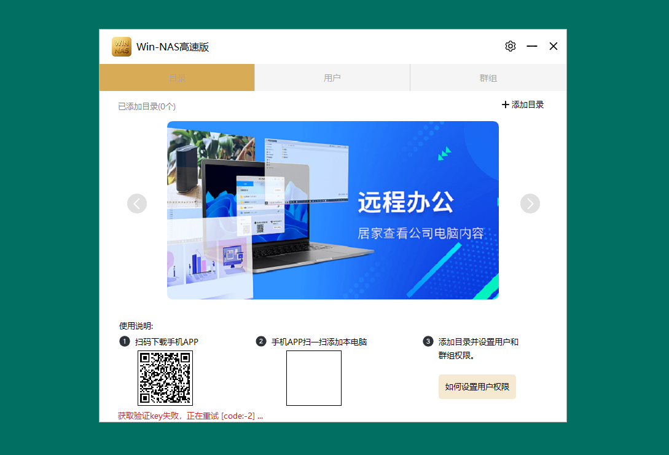Click the 如何设置用户权限 button
669x455 pixels.
pyautogui.click(x=477, y=387)
